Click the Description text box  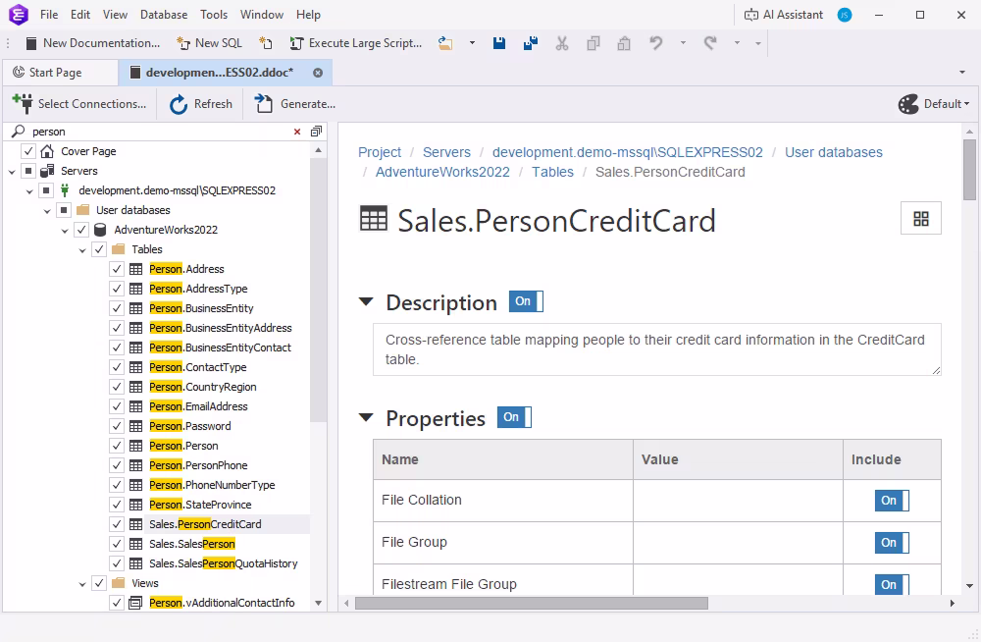click(657, 349)
